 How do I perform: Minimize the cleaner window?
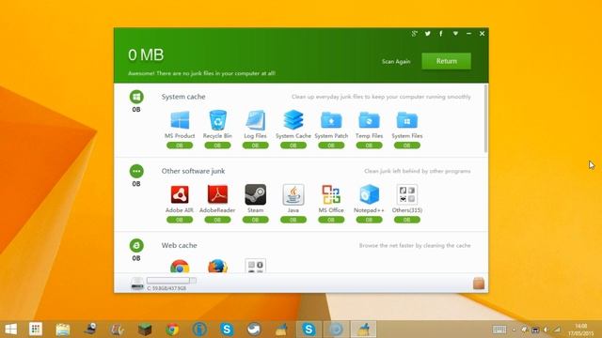point(468,34)
